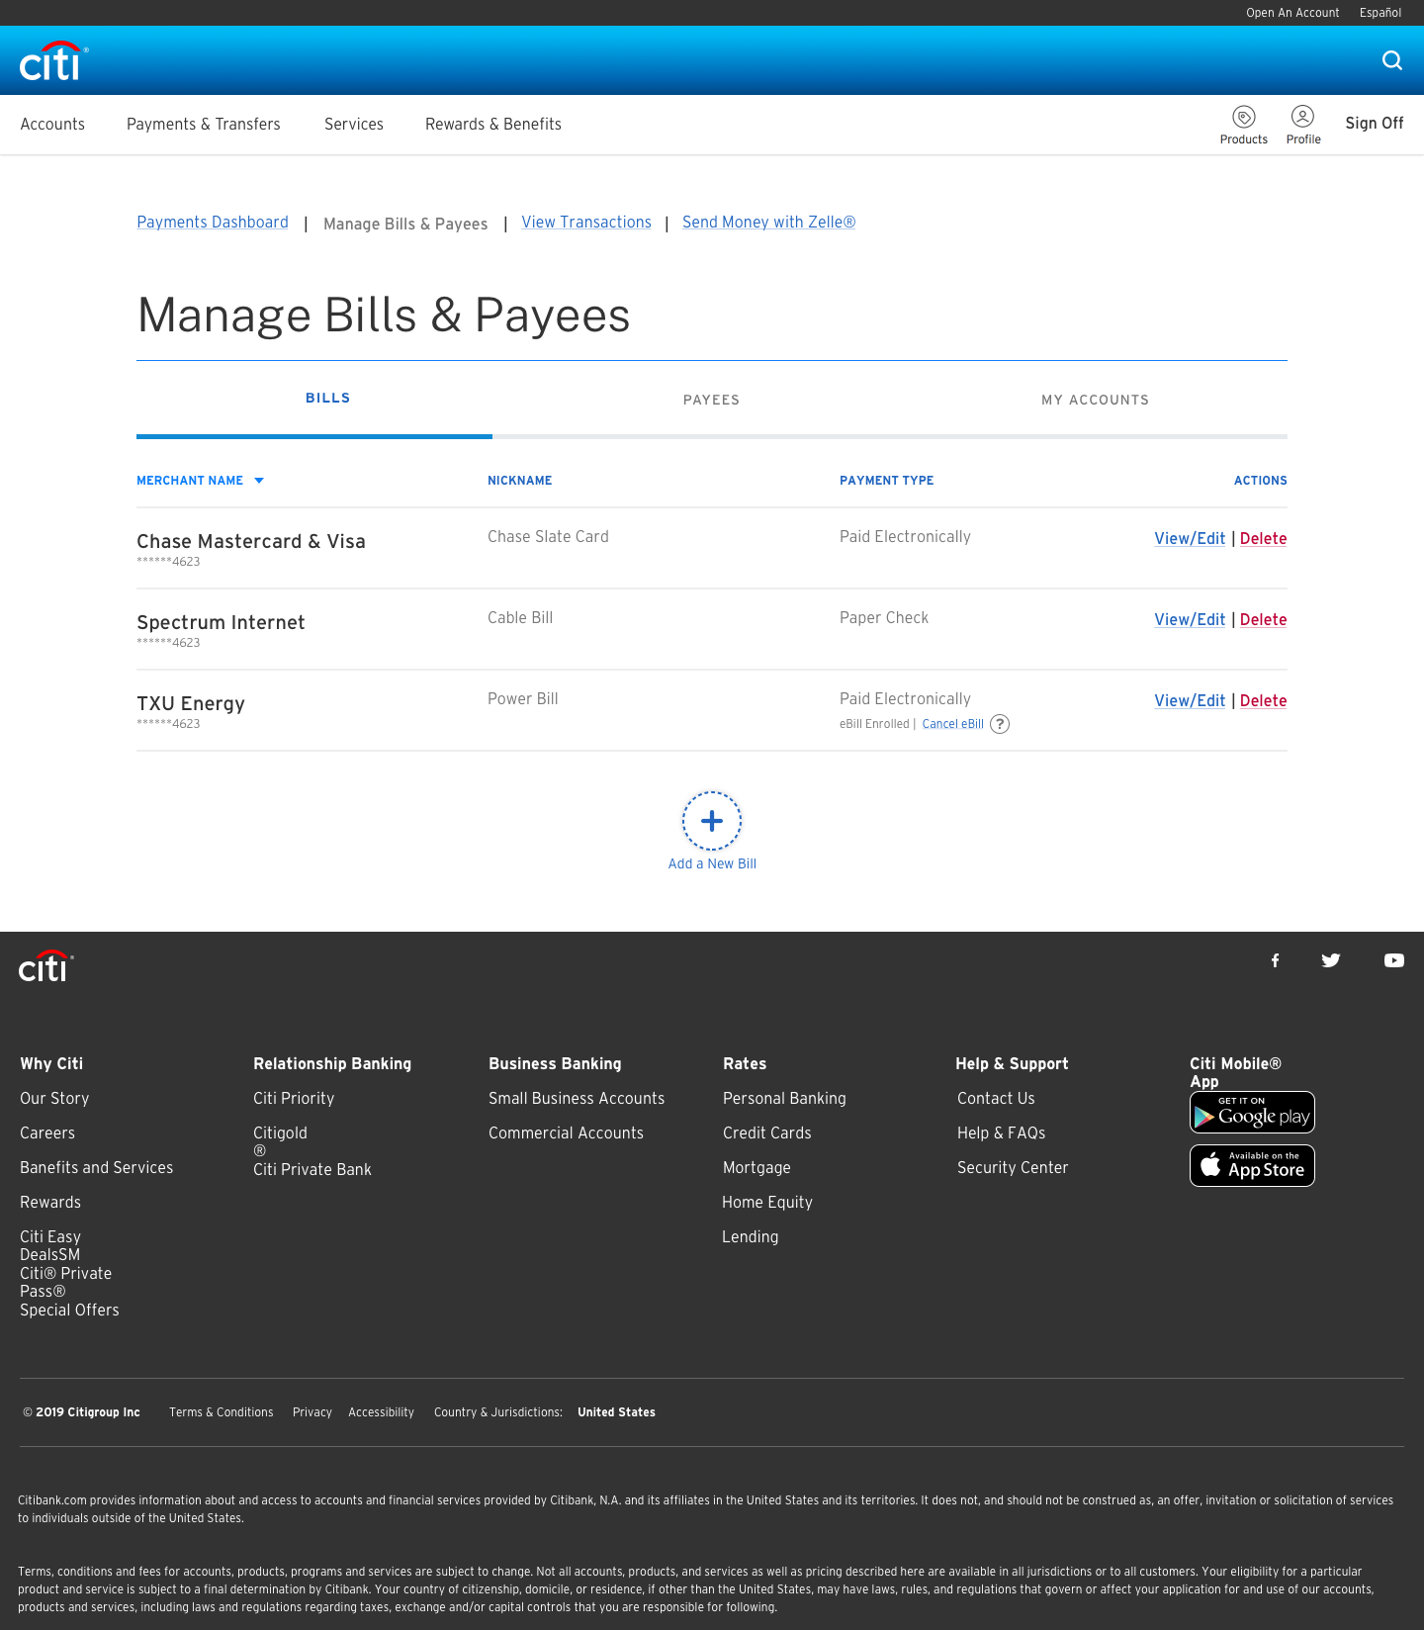Sort by Merchant Name column arrow
This screenshot has width=1424, height=1630.
pos(259,481)
